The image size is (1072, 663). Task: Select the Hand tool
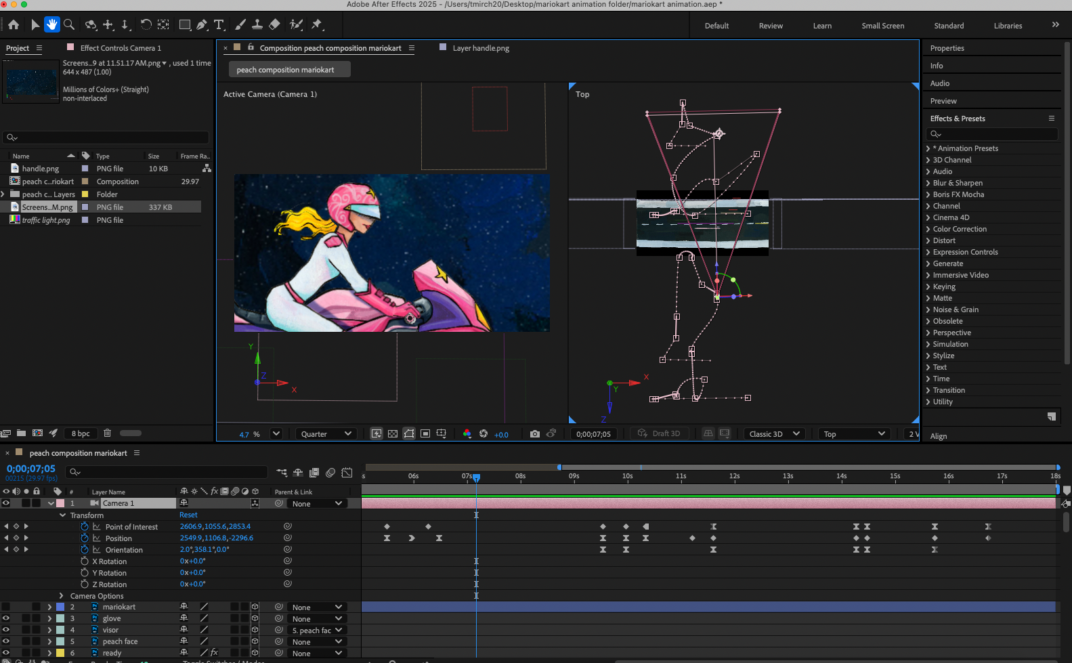point(52,25)
